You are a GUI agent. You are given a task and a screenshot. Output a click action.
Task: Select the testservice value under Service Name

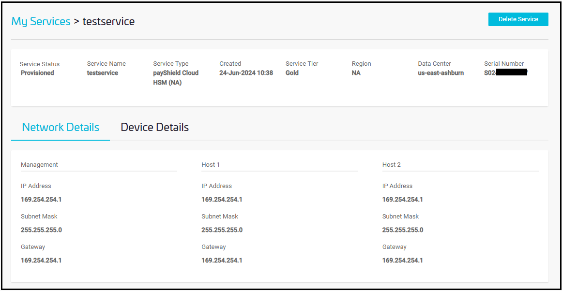[102, 73]
